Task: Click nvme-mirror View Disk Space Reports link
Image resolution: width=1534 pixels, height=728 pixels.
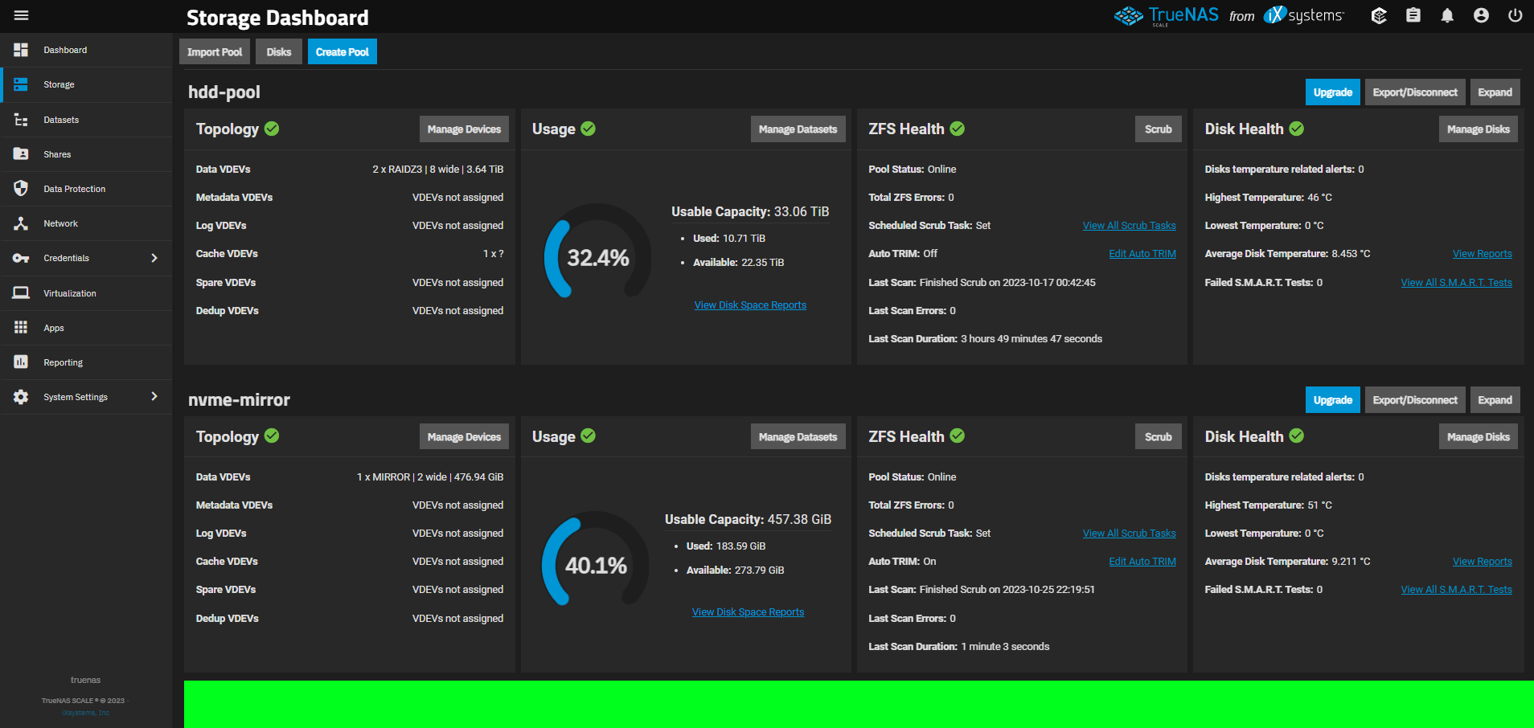Action: click(748, 612)
